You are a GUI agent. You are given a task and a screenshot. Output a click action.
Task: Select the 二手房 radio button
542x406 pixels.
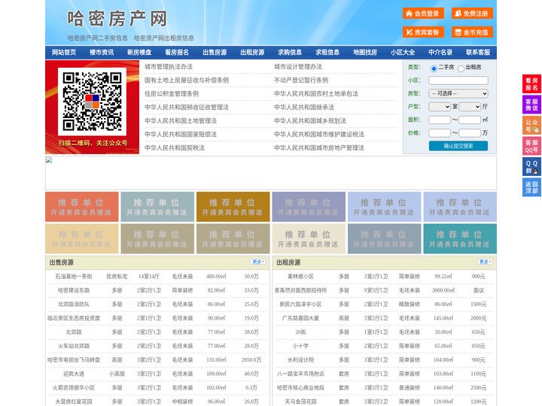pyautogui.click(x=434, y=68)
